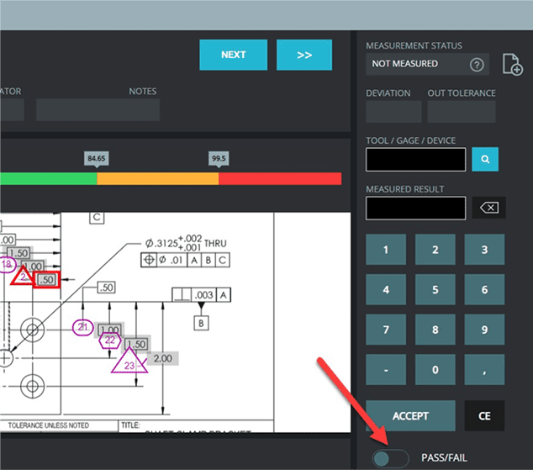The image size is (533, 470).
Task: Tap keypad digit 3
Action: 484,250
